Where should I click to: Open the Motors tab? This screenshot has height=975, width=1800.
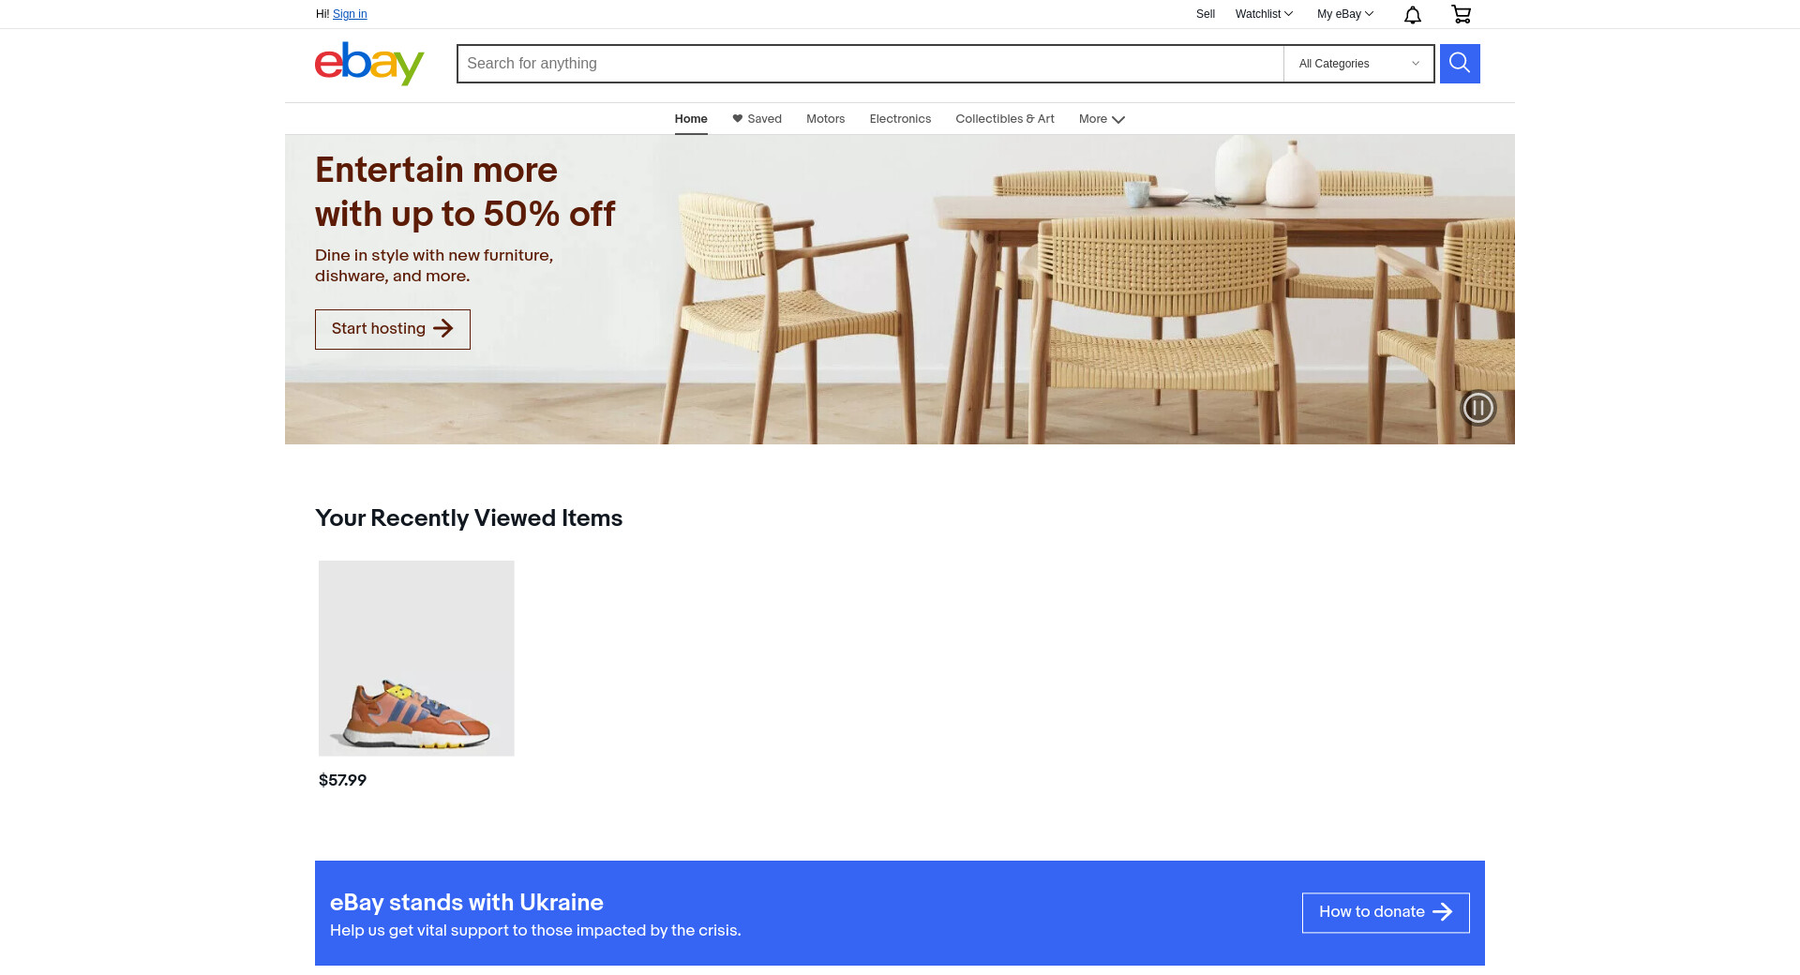[826, 119]
